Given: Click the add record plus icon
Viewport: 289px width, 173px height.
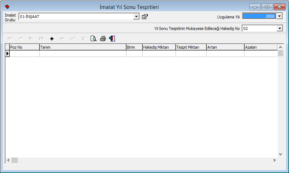Looking at the screenshot, I should click(52, 39).
